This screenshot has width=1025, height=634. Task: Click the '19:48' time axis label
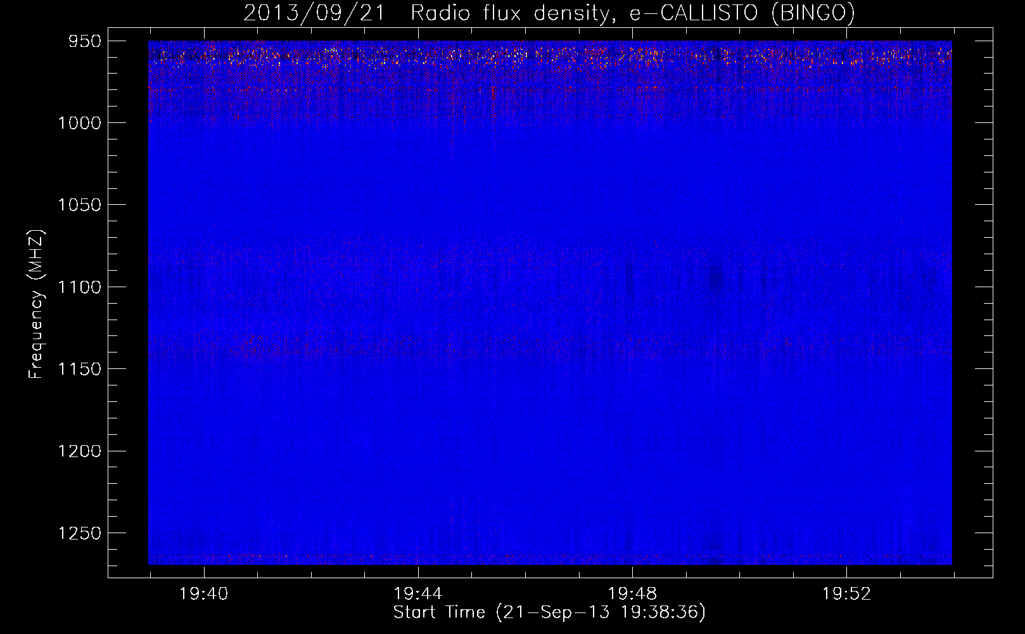(632, 594)
